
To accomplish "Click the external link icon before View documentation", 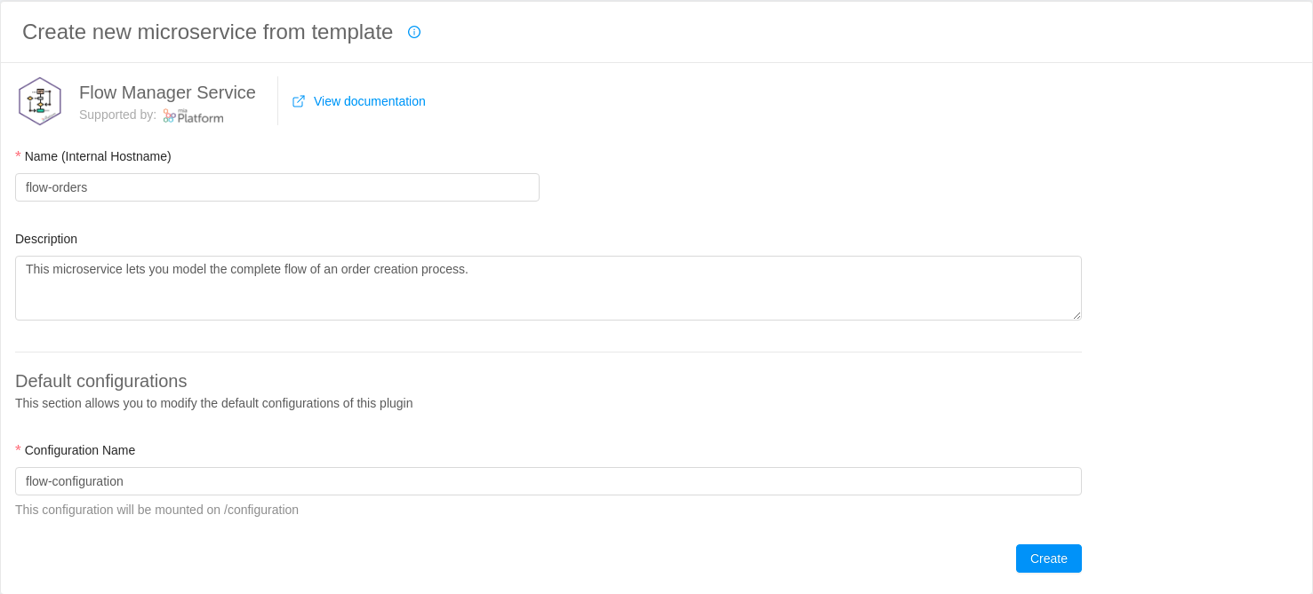I will point(299,101).
